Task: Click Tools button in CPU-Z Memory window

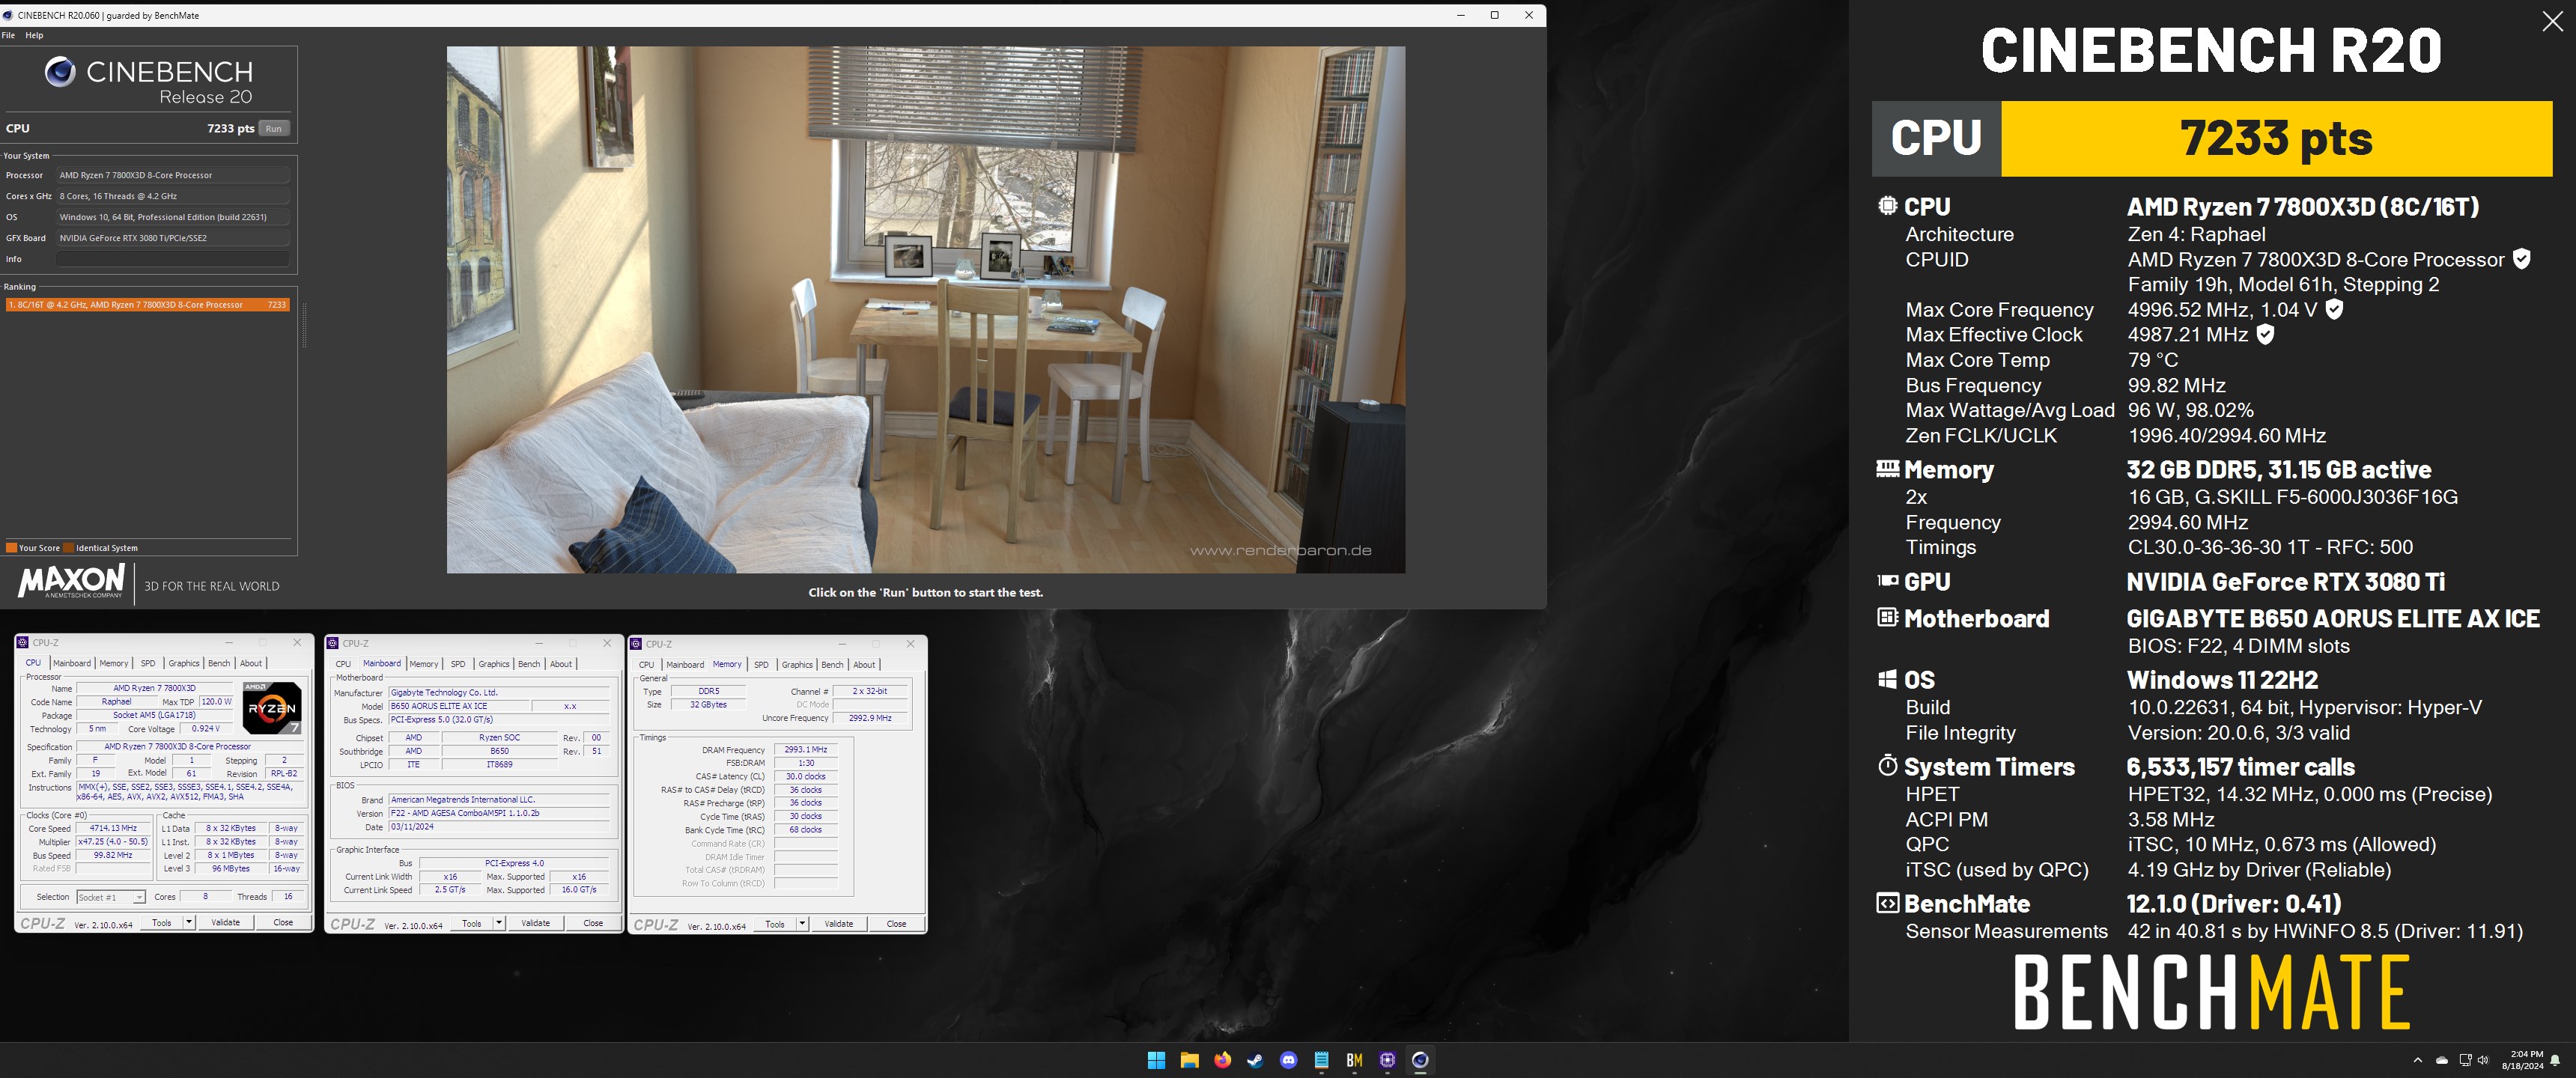Action: 775,924
